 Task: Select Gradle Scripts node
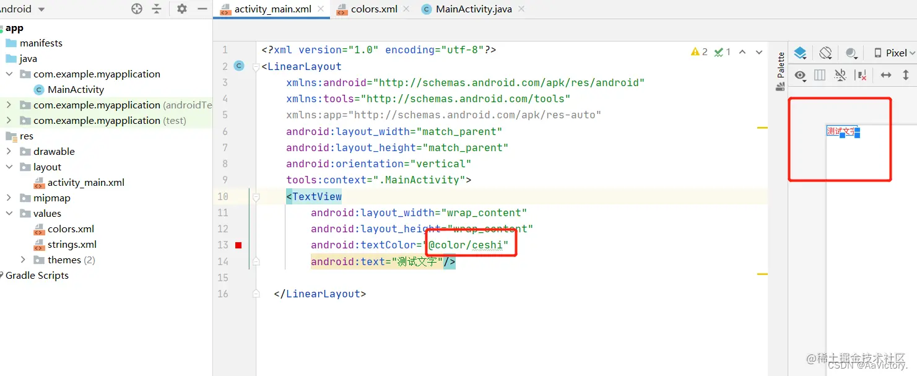tap(37, 275)
